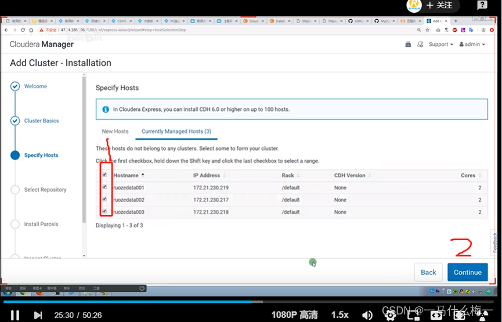Click the camera extension icon in toolbar
The image size is (502, 322).
coord(438,30)
